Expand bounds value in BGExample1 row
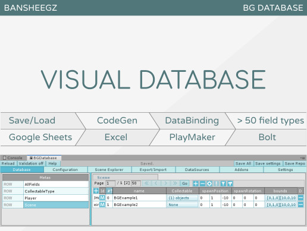Image resolution: width=307 pixels, height=231 pixels. pos(281,198)
